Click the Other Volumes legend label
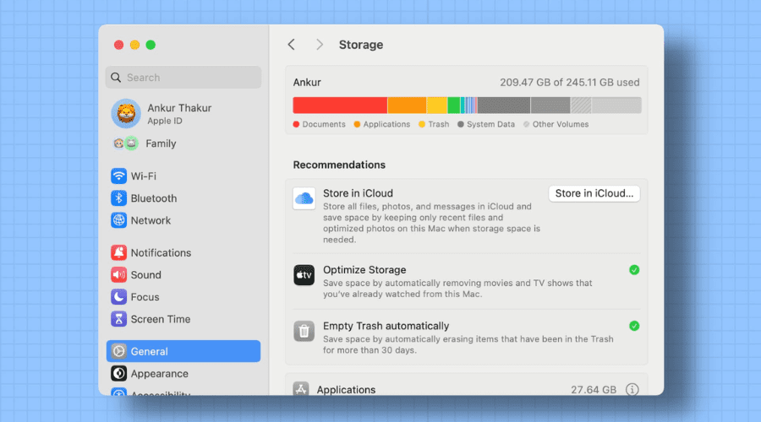Screen dimensions: 761x422 561,125
